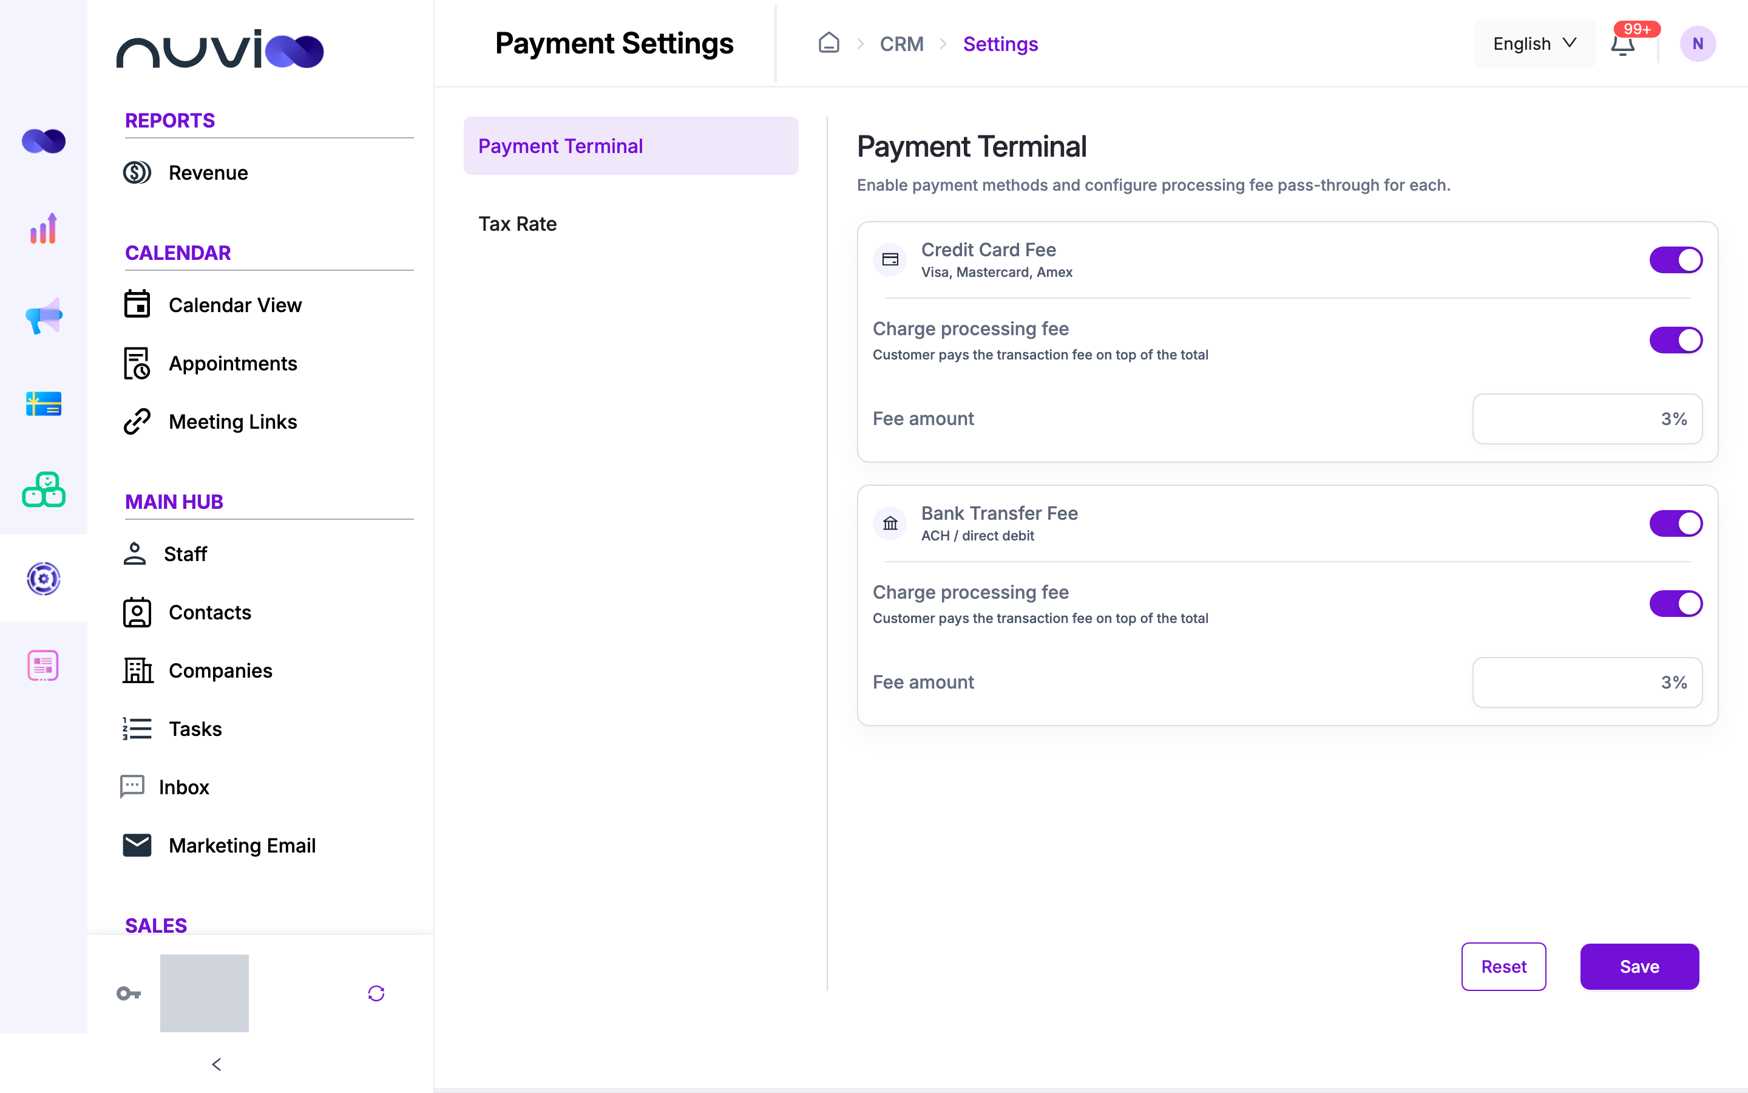This screenshot has width=1748, height=1093.
Task: Click the home breadcrumb icon
Action: [x=828, y=43]
